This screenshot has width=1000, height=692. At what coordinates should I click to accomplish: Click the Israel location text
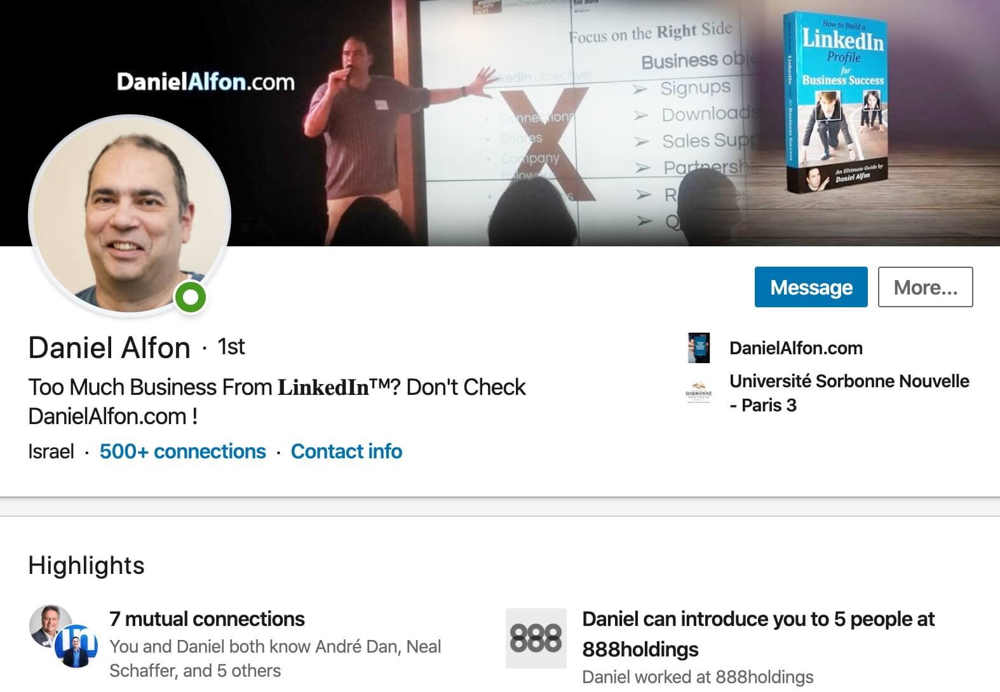pyautogui.click(x=51, y=451)
